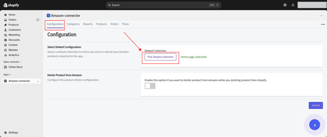The width and height of the screenshot is (327, 137).
Task: Open the Orders tab in Amazon connector
Action: pos(114,24)
